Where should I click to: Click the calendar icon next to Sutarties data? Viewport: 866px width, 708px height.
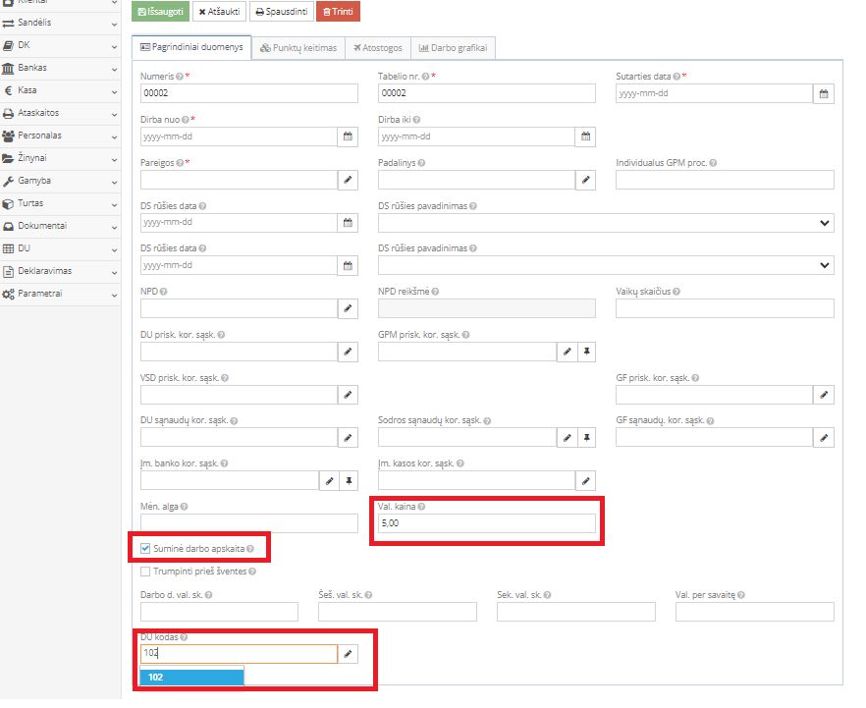click(824, 93)
